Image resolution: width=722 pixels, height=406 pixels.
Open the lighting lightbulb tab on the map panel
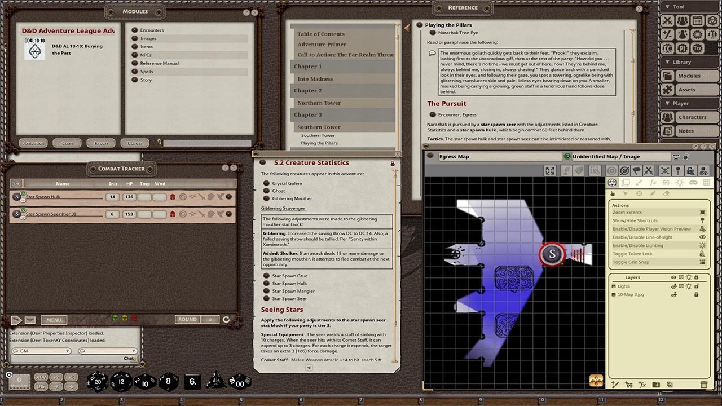(680, 183)
